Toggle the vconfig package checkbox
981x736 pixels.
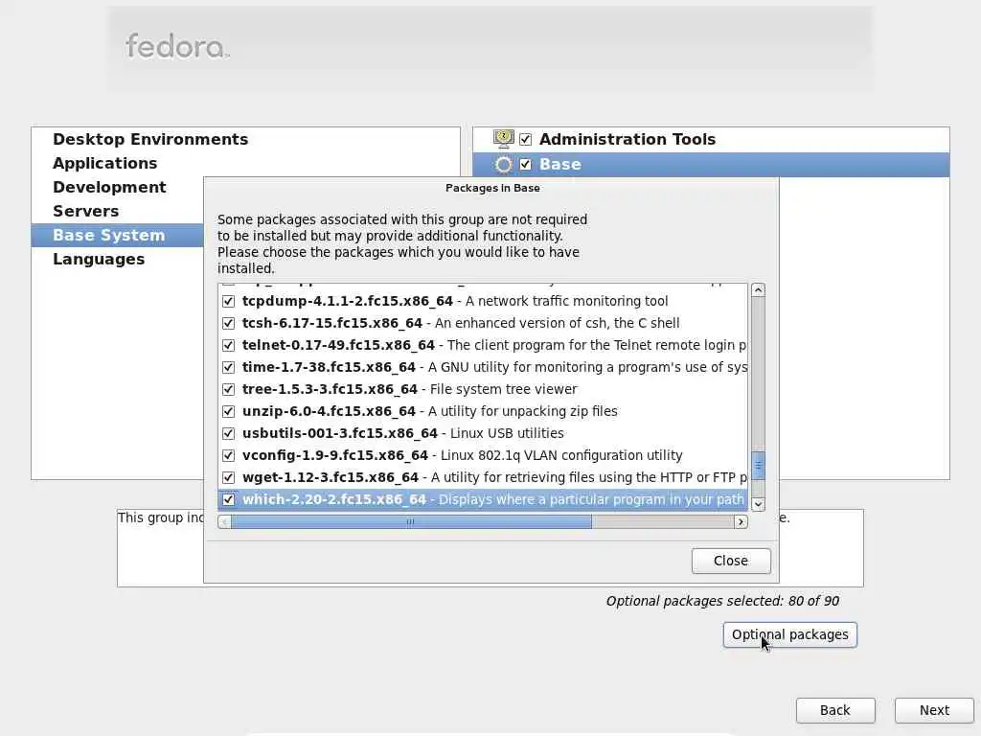tap(228, 455)
